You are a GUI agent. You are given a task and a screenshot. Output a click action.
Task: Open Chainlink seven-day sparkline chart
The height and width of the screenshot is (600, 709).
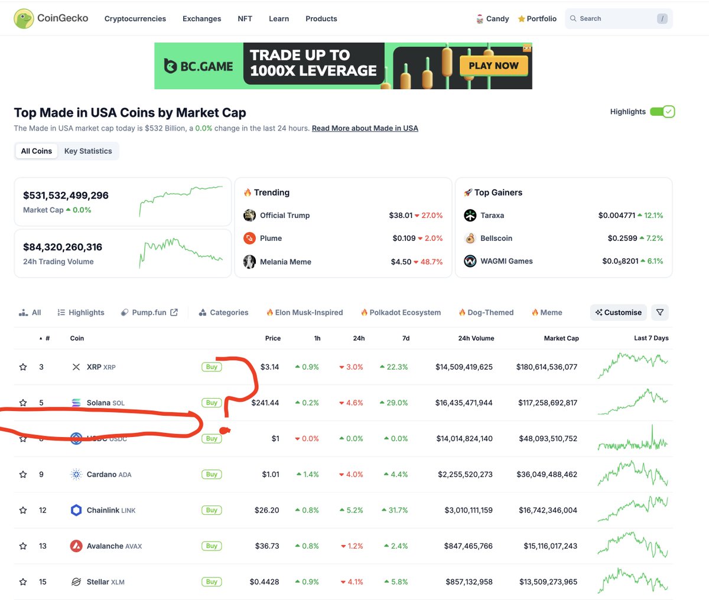tap(633, 509)
